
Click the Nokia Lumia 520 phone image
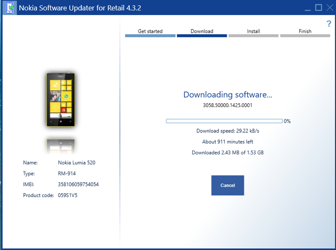click(x=60, y=99)
